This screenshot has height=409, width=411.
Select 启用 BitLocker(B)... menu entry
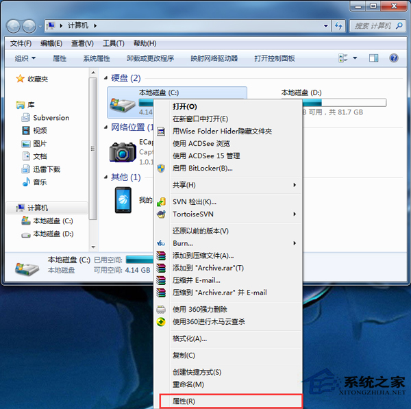click(227, 168)
